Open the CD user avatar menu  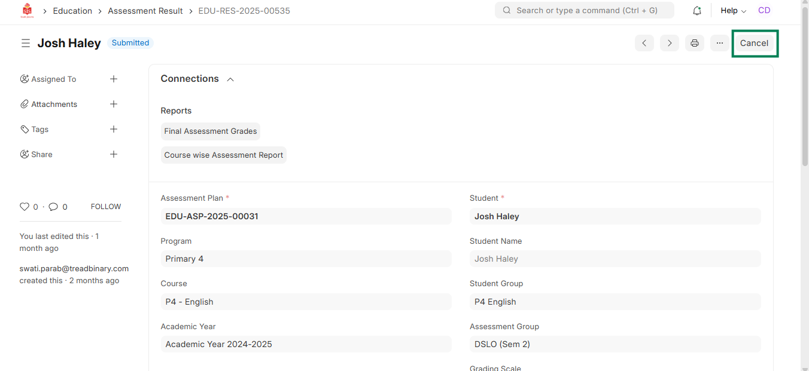click(x=764, y=10)
